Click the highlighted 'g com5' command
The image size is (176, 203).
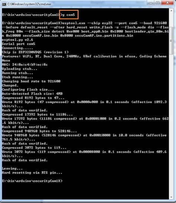pyautogui.click(x=69, y=15)
